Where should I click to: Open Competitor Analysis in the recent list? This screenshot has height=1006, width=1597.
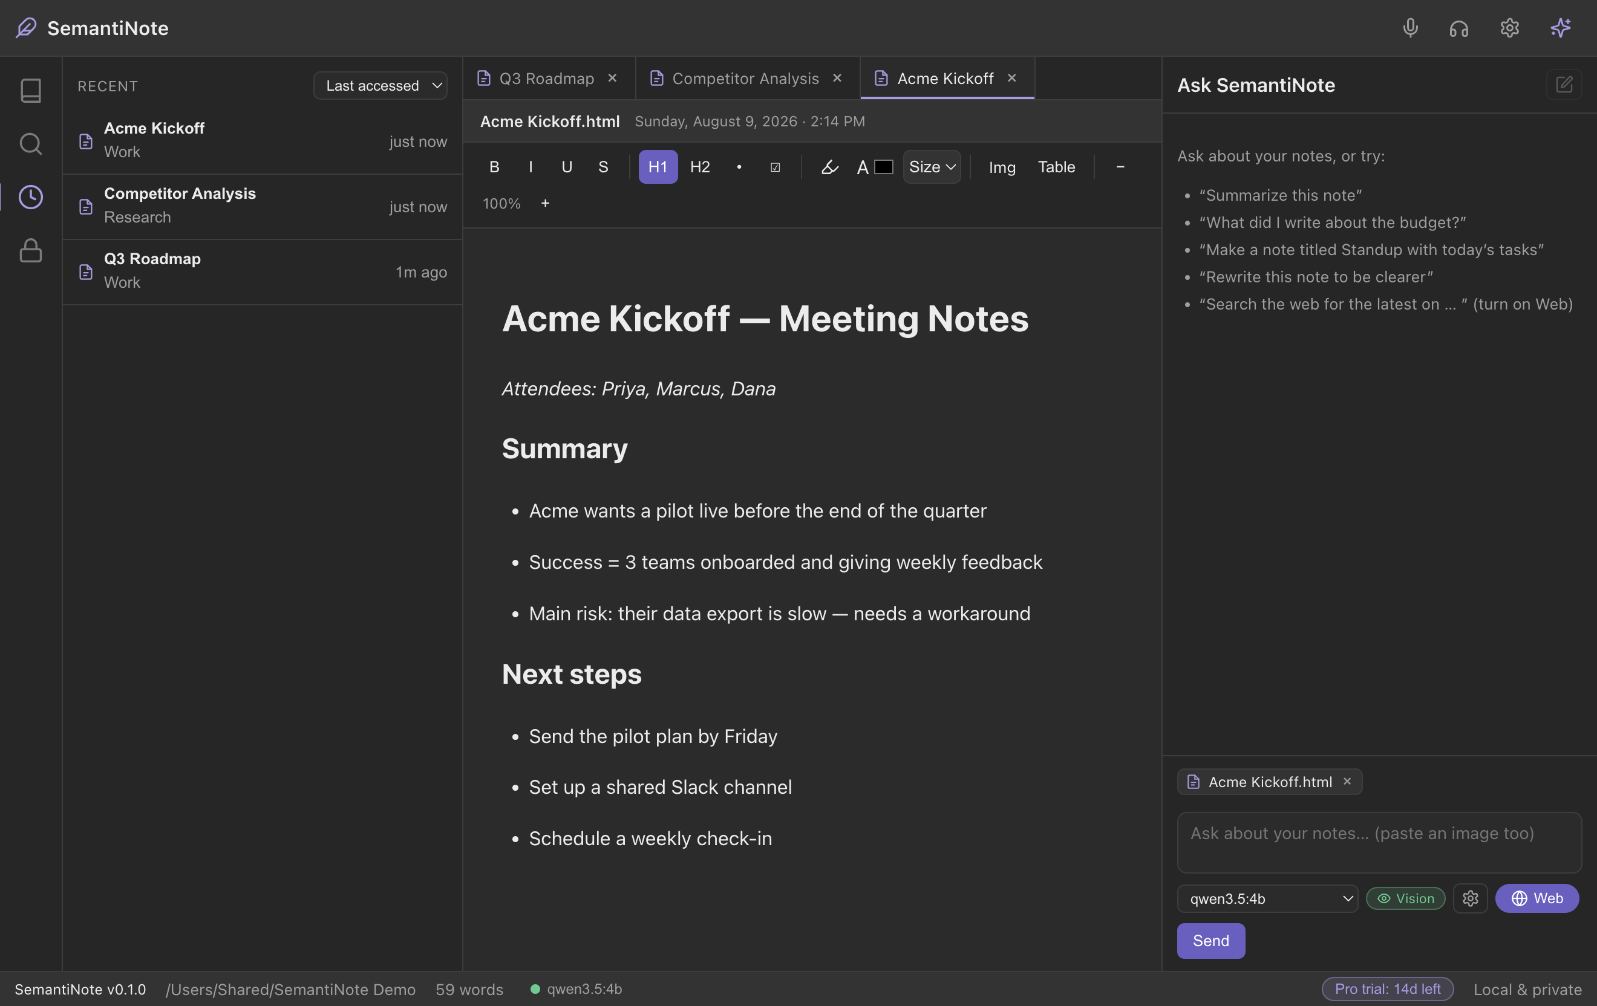pos(263,207)
